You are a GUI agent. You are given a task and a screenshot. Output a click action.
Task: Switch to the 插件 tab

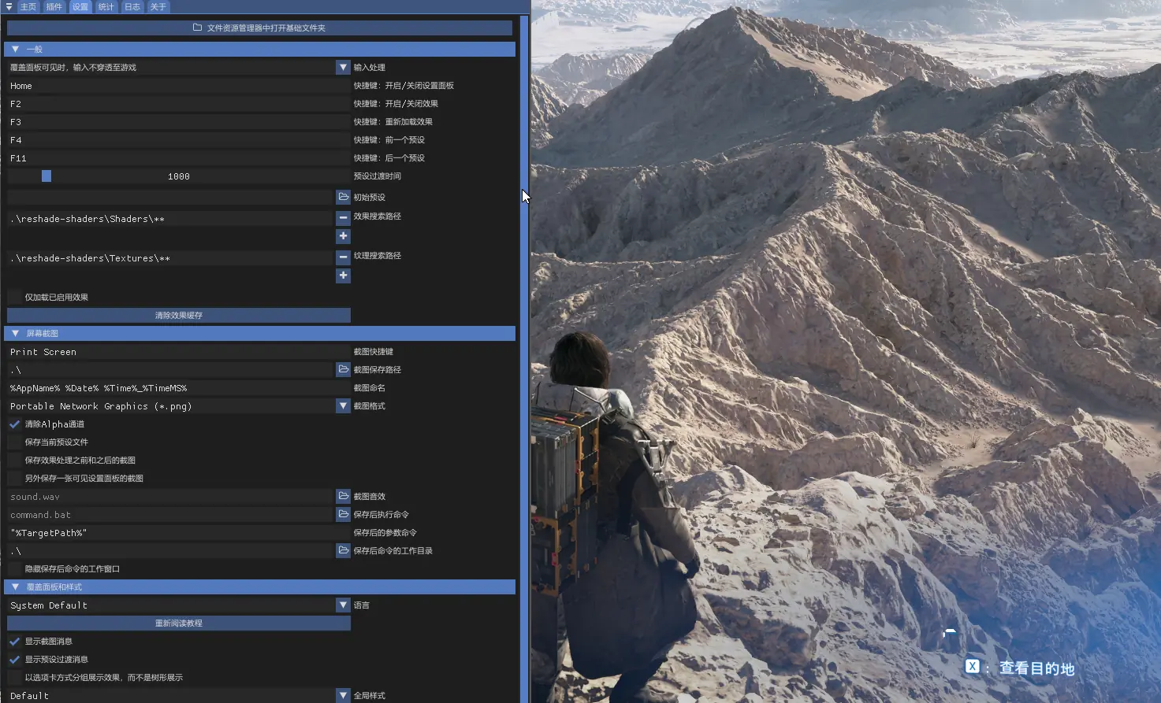54,7
